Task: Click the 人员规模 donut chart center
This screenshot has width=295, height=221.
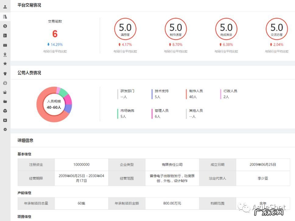Action: pos(54,104)
